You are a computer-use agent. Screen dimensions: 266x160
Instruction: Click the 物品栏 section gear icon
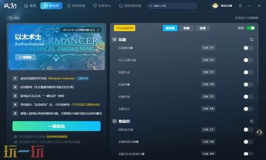[x=114, y=121]
